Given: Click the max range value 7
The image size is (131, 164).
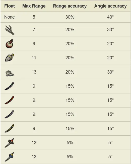Looking at the screenshot, I should tap(34, 30).
